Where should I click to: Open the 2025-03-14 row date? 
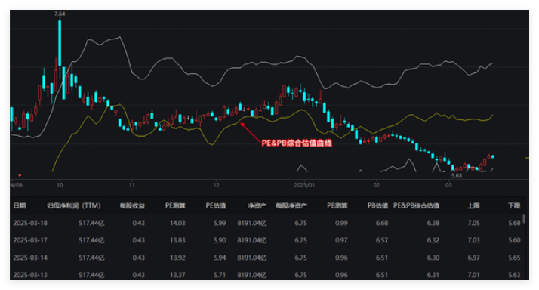pyautogui.click(x=30, y=258)
